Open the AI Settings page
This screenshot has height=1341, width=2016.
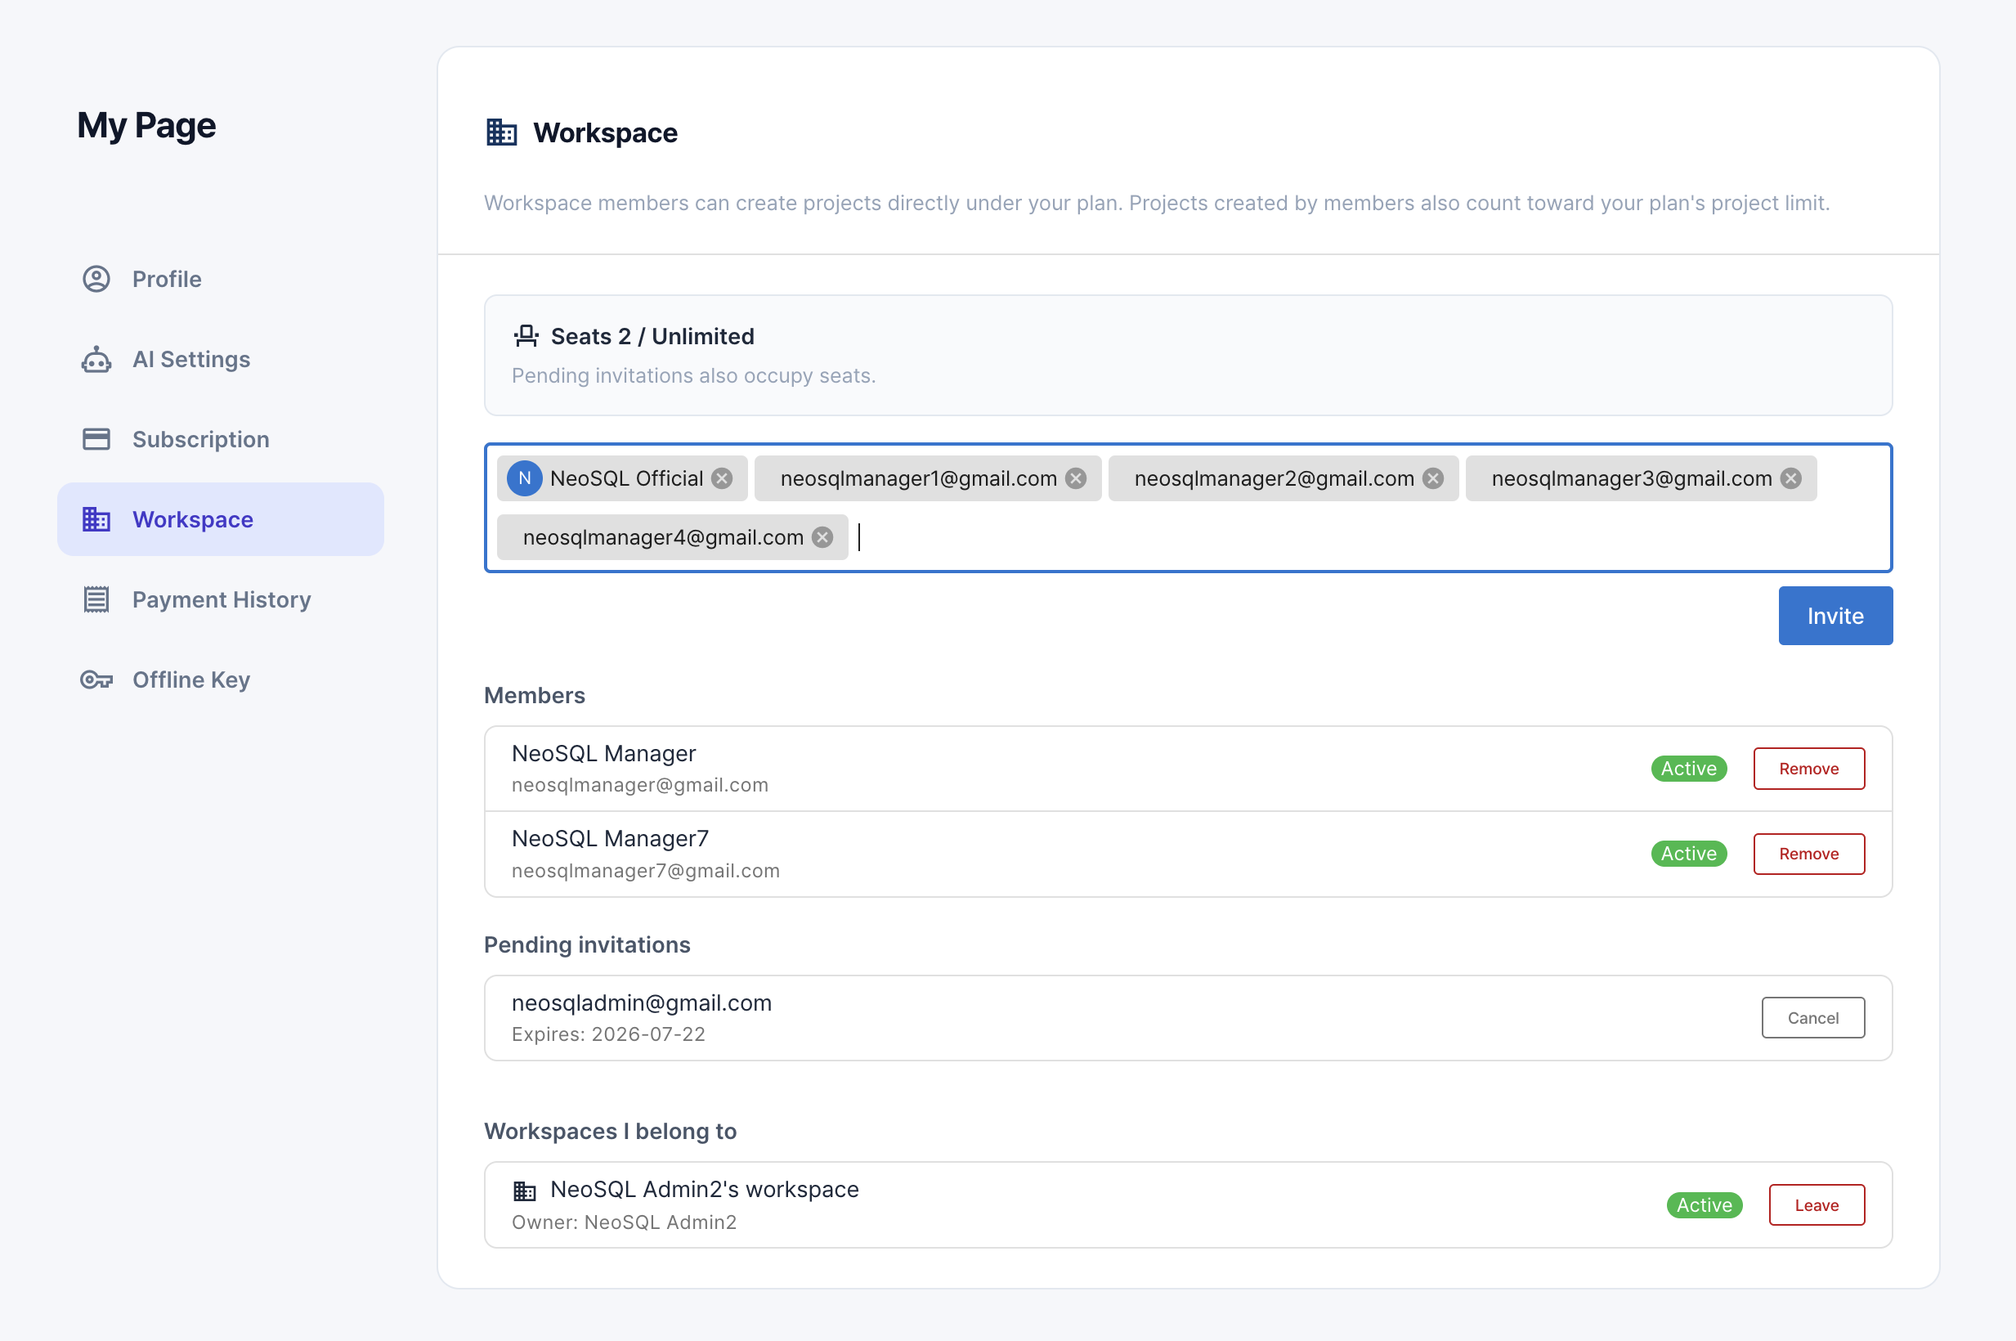(x=221, y=359)
